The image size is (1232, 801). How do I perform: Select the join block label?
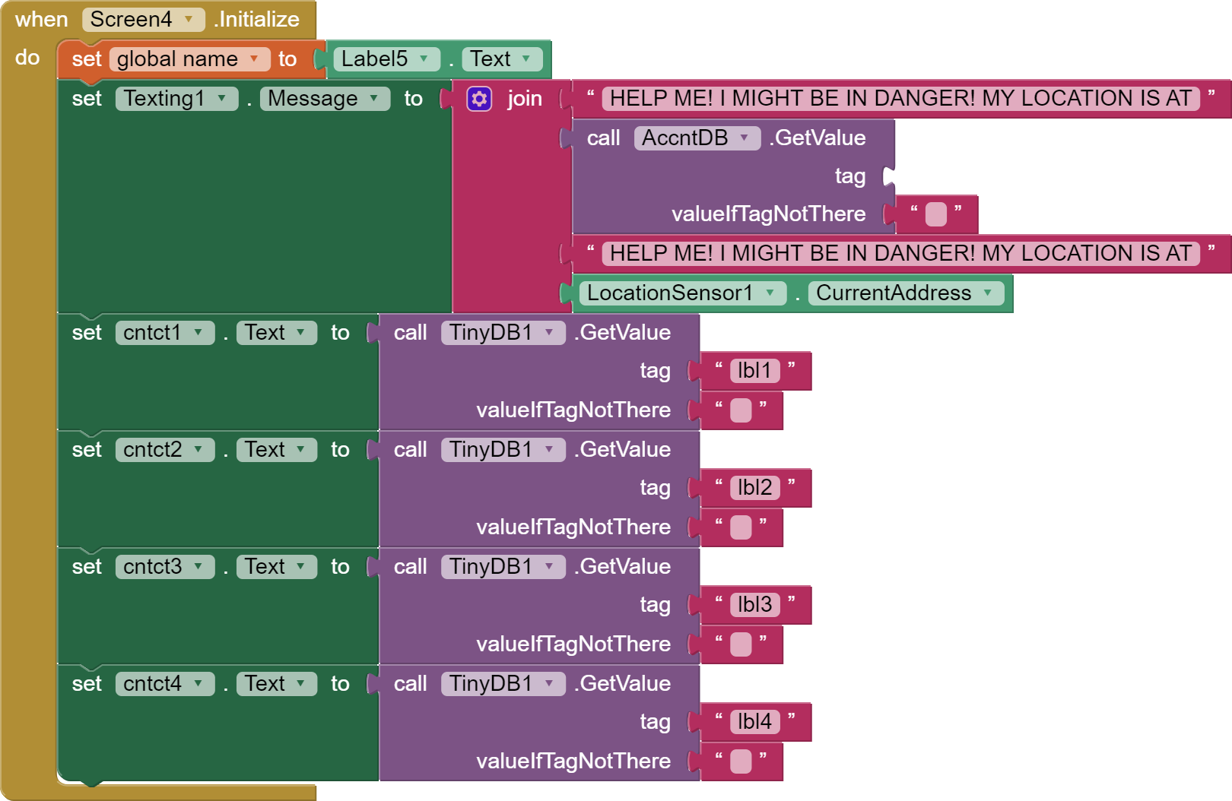click(x=525, y=99)
